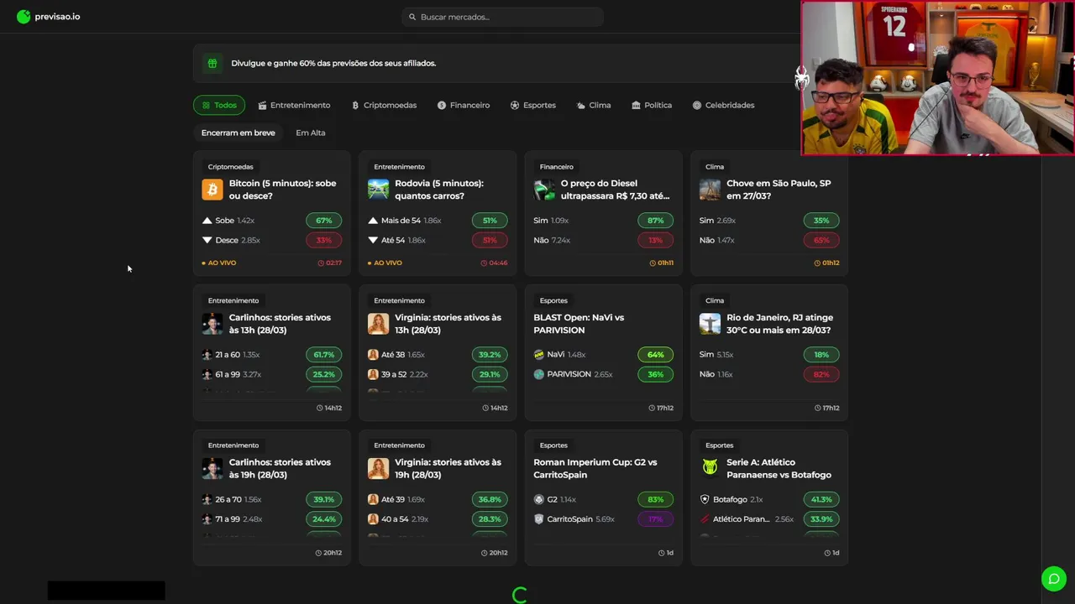Select the Celebridades category tab
Screen dimensions: 1075x604
click(723, 105)
